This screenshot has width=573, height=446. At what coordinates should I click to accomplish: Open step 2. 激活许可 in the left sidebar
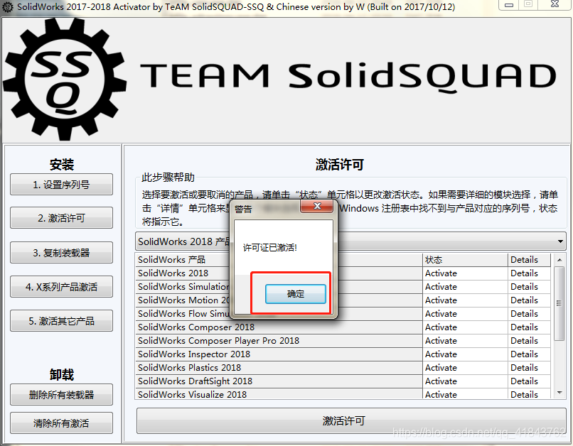point(61,218)
